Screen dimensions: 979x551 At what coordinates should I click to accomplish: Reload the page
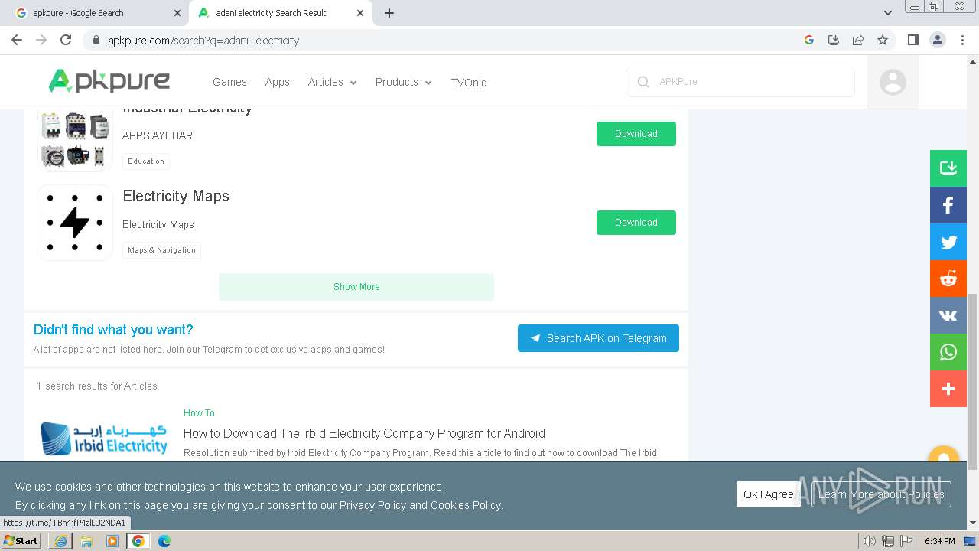(x=66, y=40)
